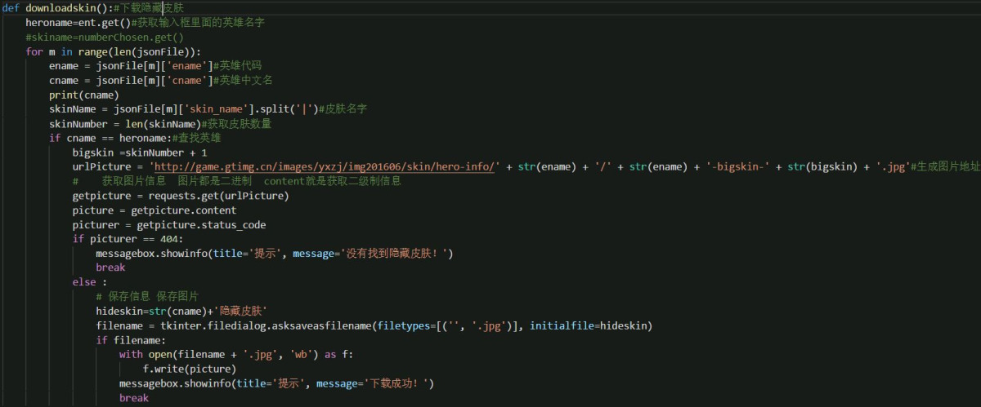Click the "picture = getpicture.content" line

click(x=155, y=211)
